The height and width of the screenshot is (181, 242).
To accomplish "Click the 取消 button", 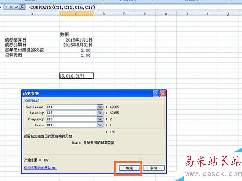I will pos(153,168).
